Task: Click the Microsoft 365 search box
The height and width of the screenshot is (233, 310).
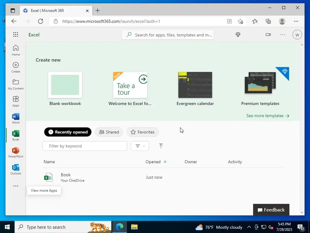Action: [x=168, y=35]
